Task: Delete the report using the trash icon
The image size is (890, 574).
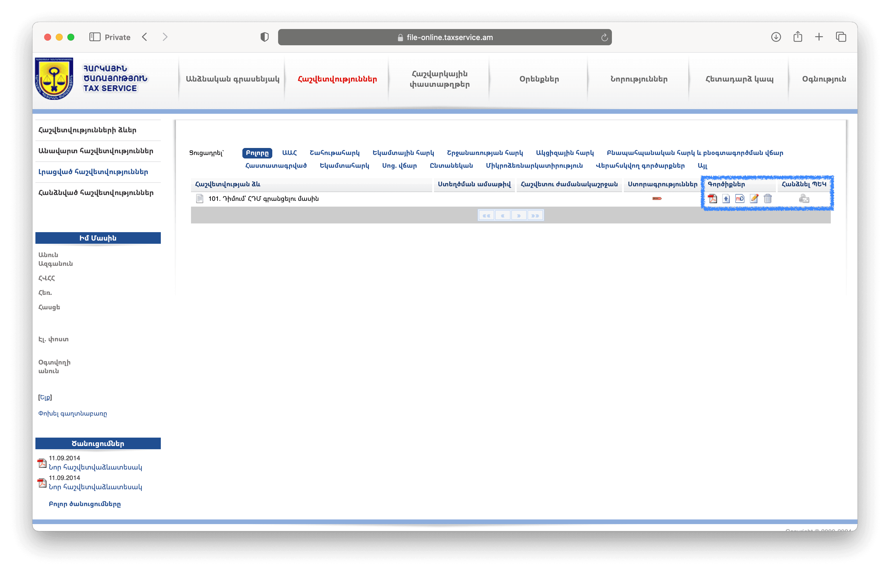Action: (x=768, y=199)
